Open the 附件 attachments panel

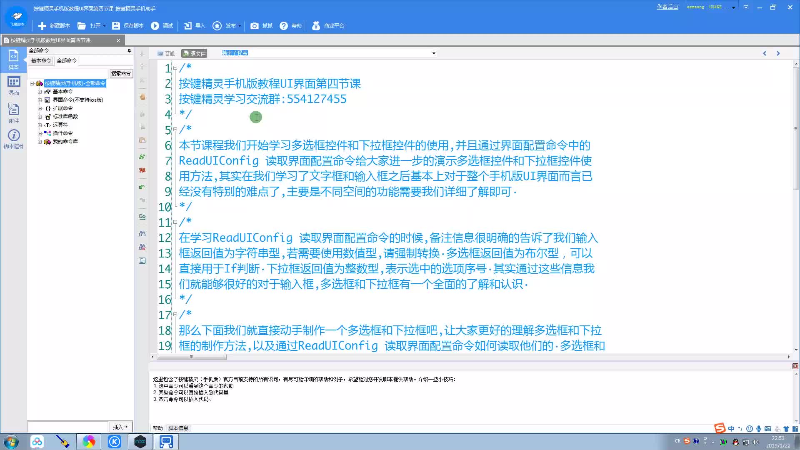(14, 113)
